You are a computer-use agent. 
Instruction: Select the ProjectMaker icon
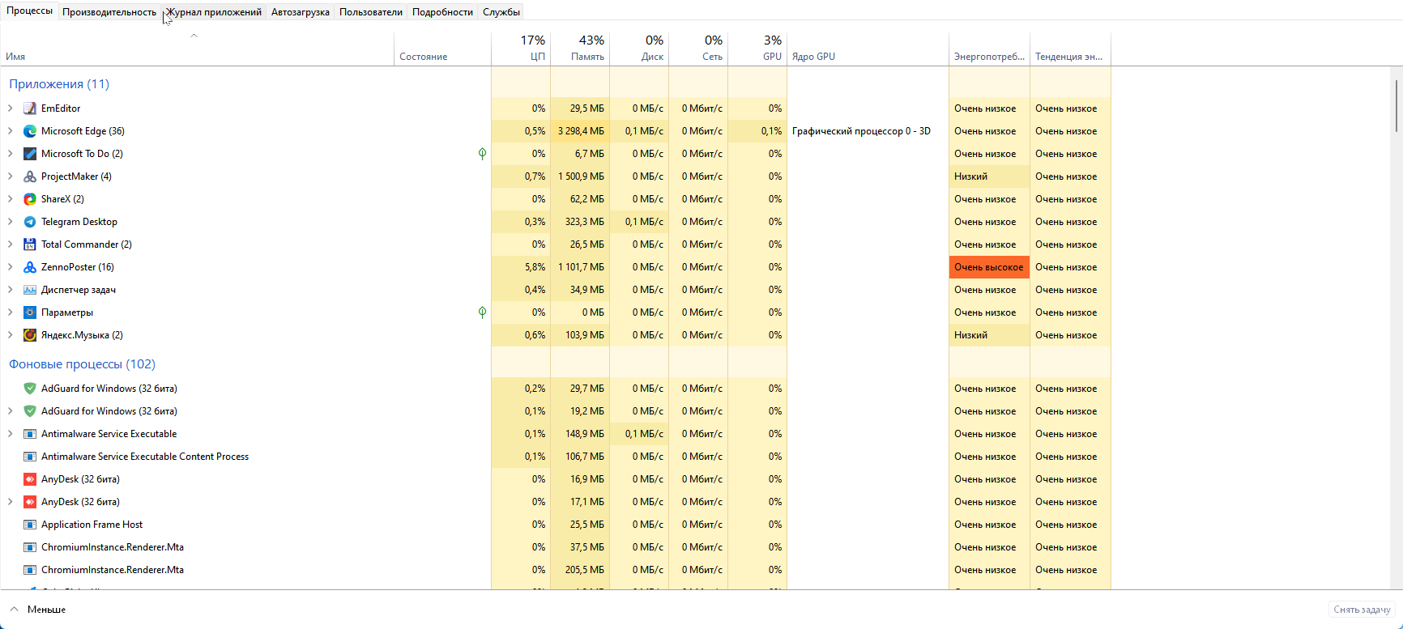30,176
